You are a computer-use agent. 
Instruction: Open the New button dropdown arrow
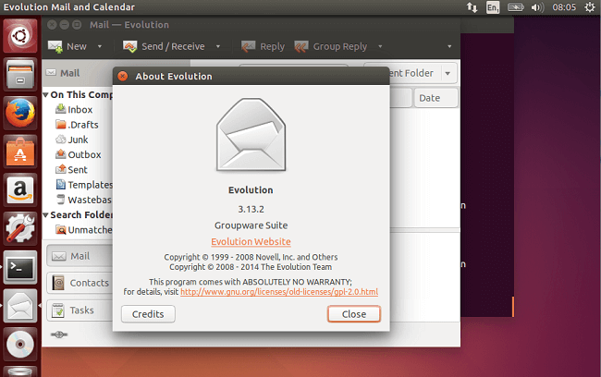pyautogui.click(x=100, y=47)
